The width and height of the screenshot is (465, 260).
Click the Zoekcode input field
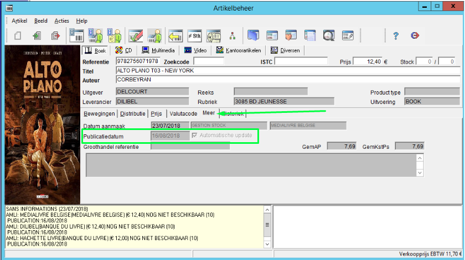click(209, 61)
